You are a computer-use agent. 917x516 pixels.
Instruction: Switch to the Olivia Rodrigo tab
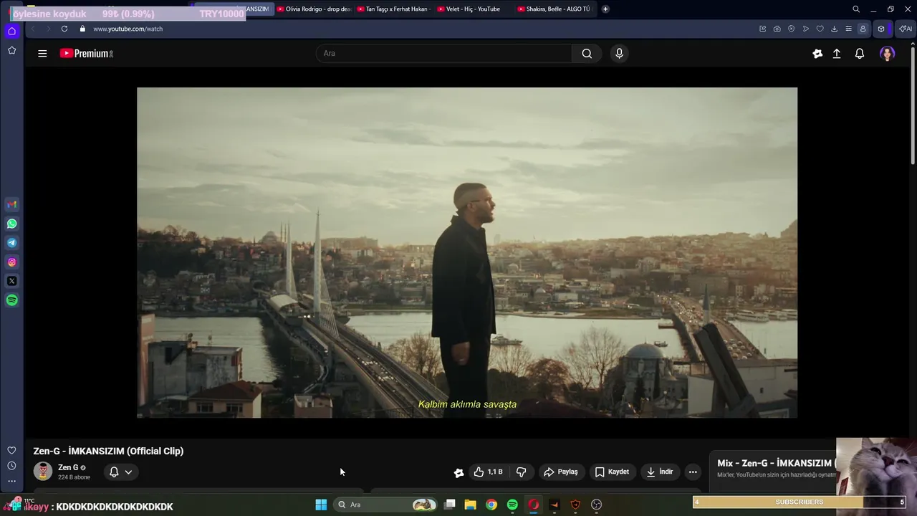point(313,9)
